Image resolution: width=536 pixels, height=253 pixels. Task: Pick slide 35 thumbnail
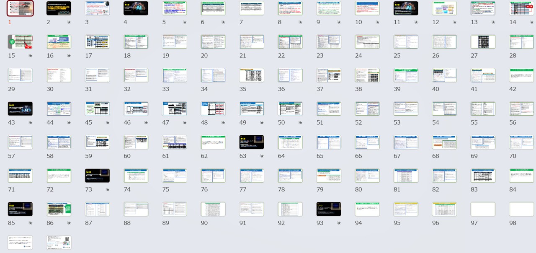pos(251,75)
